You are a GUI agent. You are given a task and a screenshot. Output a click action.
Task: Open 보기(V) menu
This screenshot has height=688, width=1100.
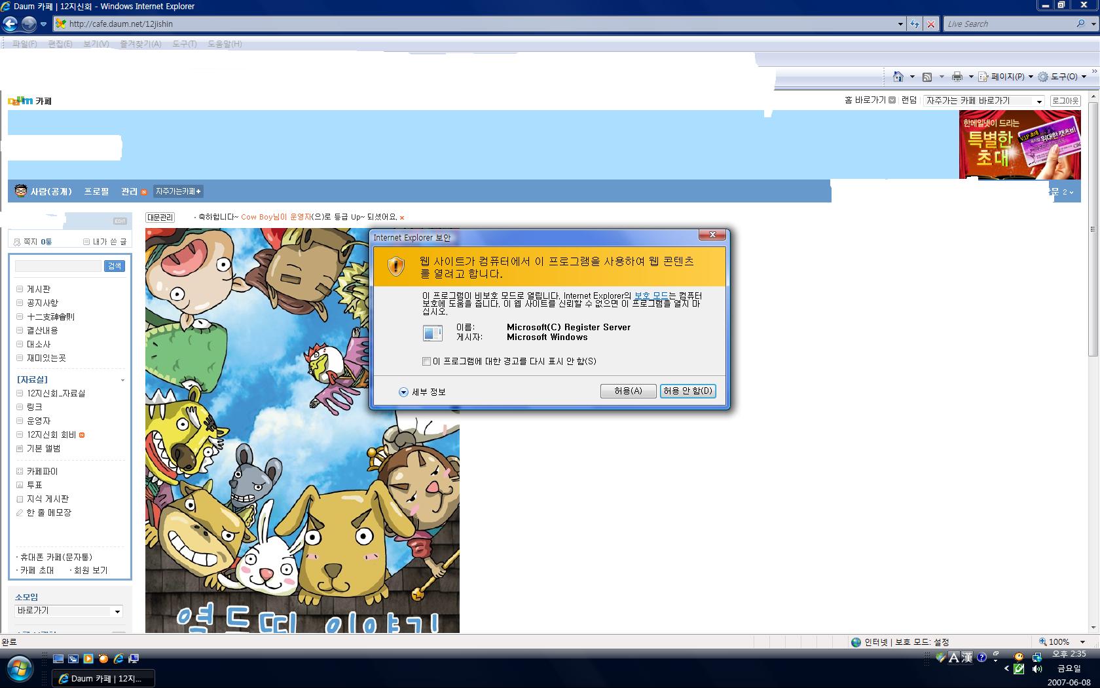point(96,44)
